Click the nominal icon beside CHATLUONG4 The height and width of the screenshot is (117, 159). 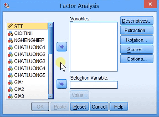tap(10, 68)
